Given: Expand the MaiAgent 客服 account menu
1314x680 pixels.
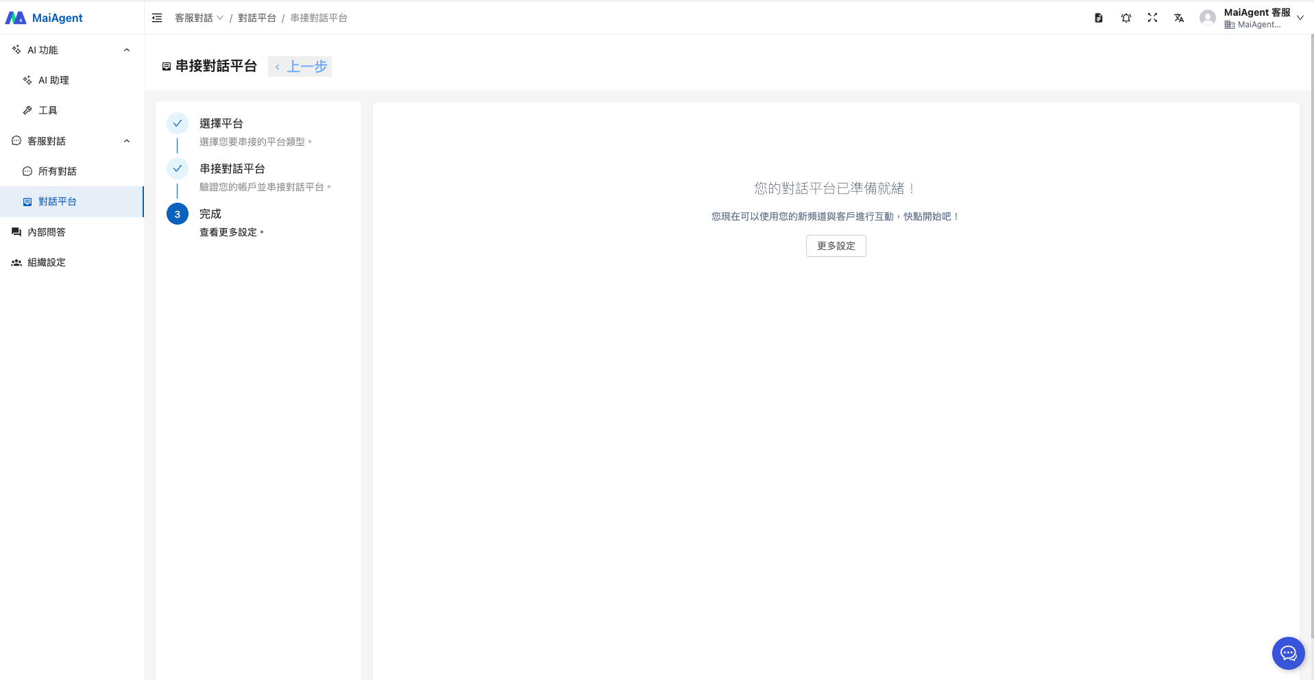Looking at the screenshot, I should 1300,18.
